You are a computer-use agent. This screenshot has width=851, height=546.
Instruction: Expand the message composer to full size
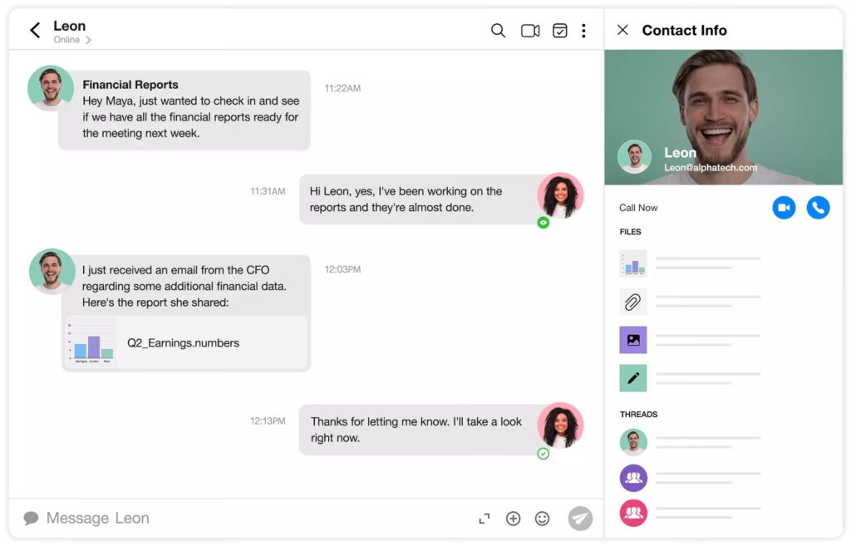tap(485, 519)
